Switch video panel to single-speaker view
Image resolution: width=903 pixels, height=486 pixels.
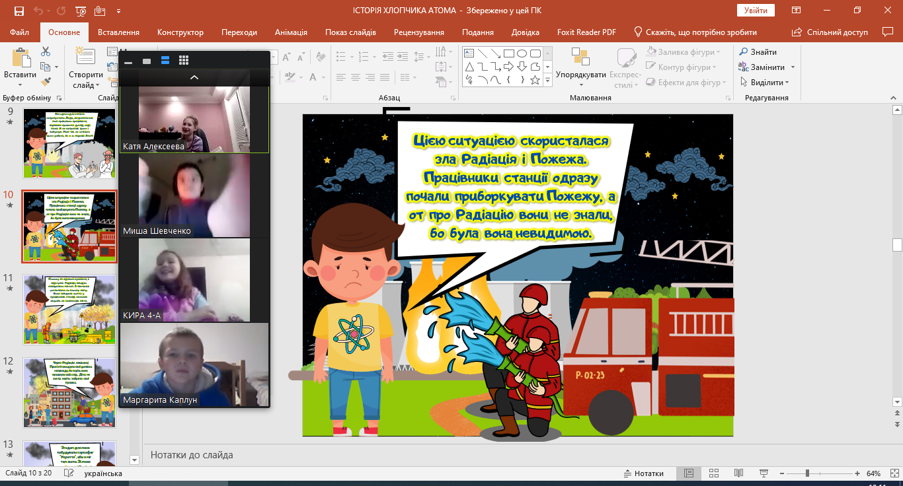147,61
